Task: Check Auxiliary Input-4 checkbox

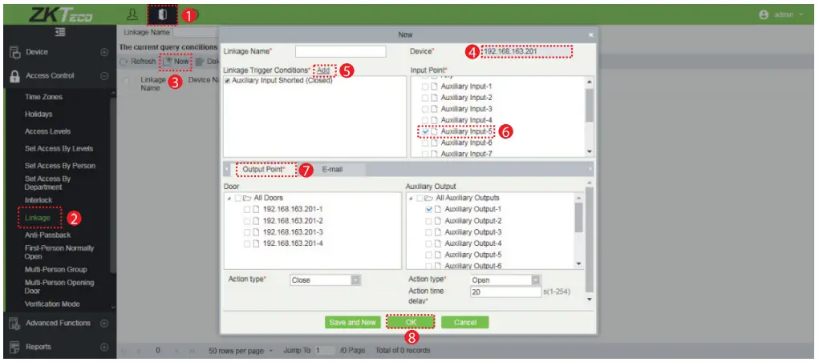Action: 425,120
